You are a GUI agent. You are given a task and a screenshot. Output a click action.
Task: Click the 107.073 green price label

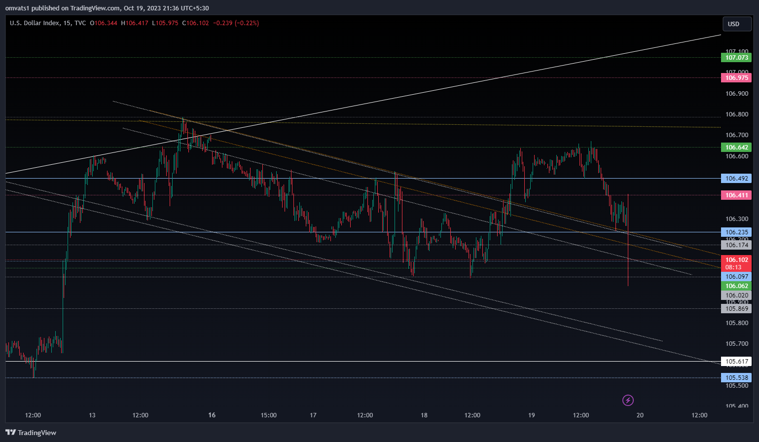(736, 58)
